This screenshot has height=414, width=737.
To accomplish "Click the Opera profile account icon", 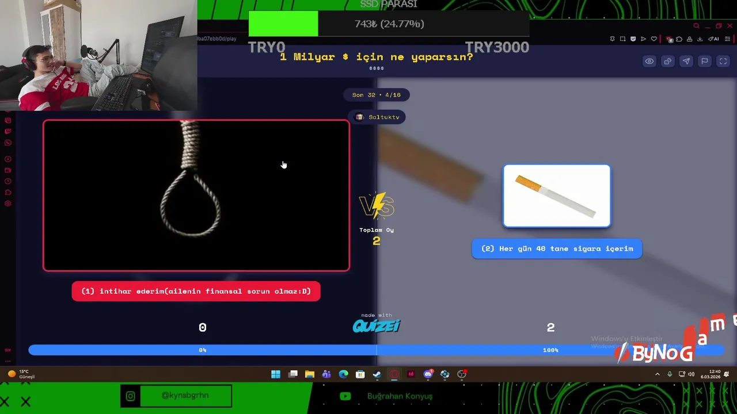I will click(690, 39).
